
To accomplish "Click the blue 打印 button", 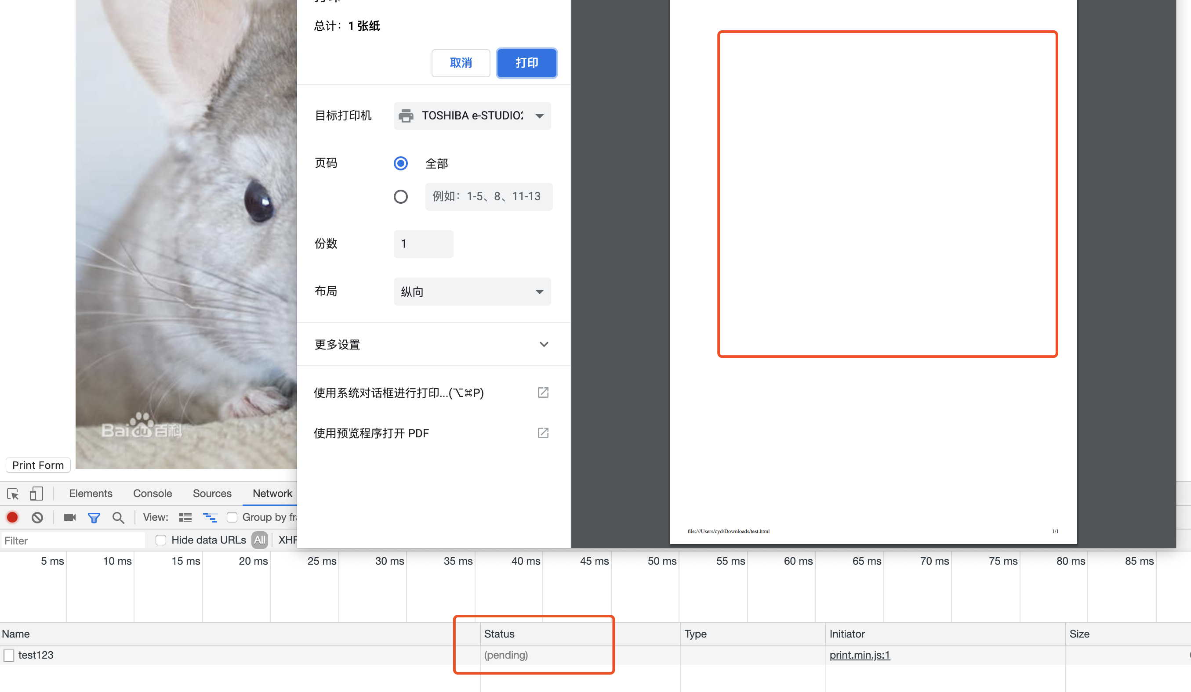I will 526,63.
